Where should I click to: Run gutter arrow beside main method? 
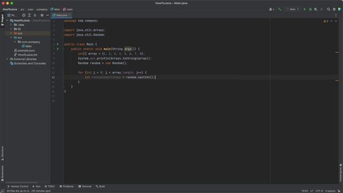click(x=58, y=49)
